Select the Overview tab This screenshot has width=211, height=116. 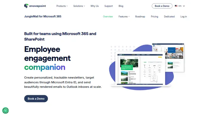click(108, 17)
